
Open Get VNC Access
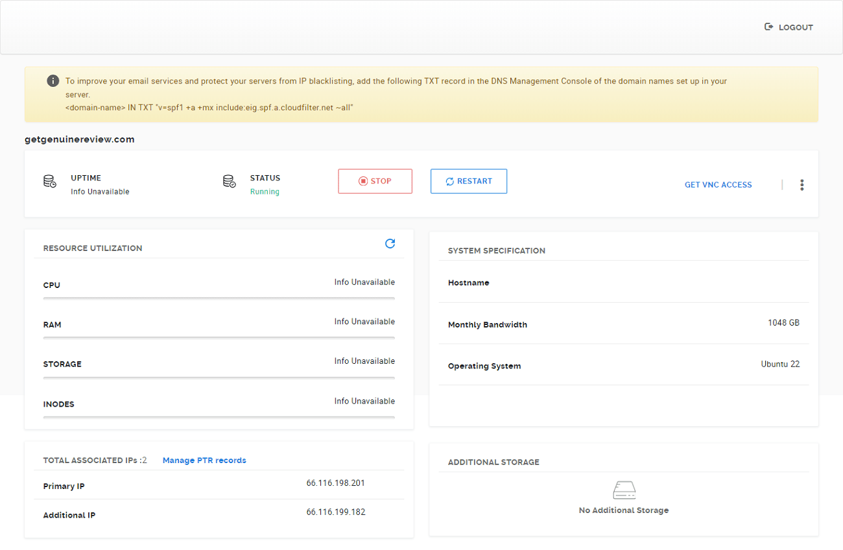point(718,185)
